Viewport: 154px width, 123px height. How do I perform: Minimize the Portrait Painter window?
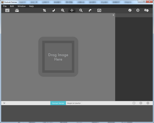140,2
